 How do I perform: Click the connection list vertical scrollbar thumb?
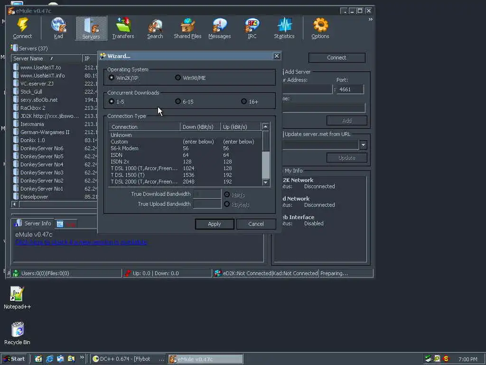(x=266, y=165)
